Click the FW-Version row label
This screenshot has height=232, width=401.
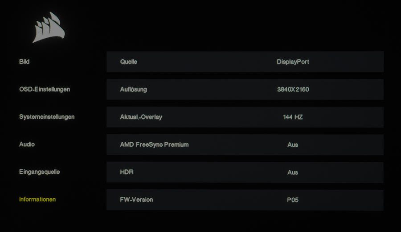137,200
